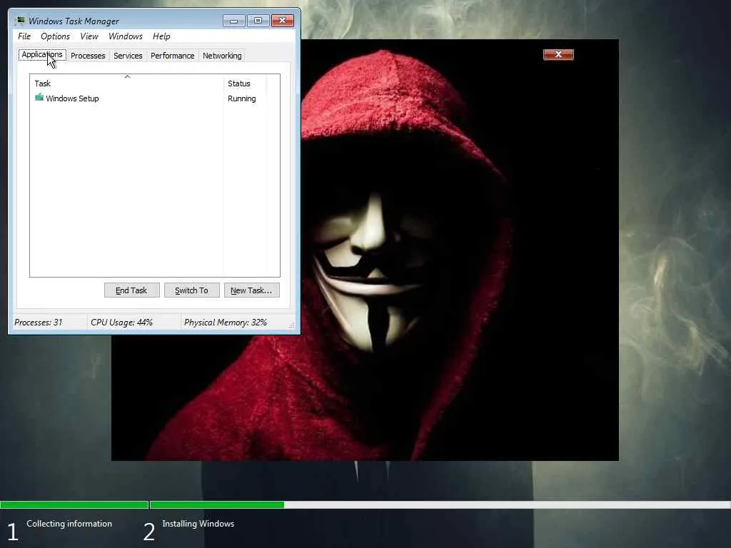Click the New Task... button

251,290
